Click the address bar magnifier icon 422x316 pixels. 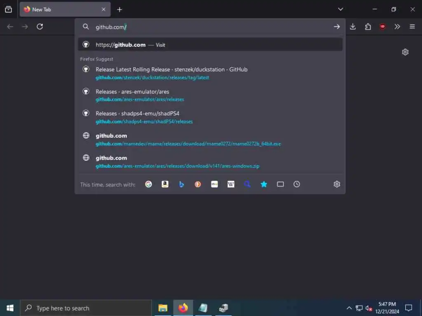[x=86, y=27]
